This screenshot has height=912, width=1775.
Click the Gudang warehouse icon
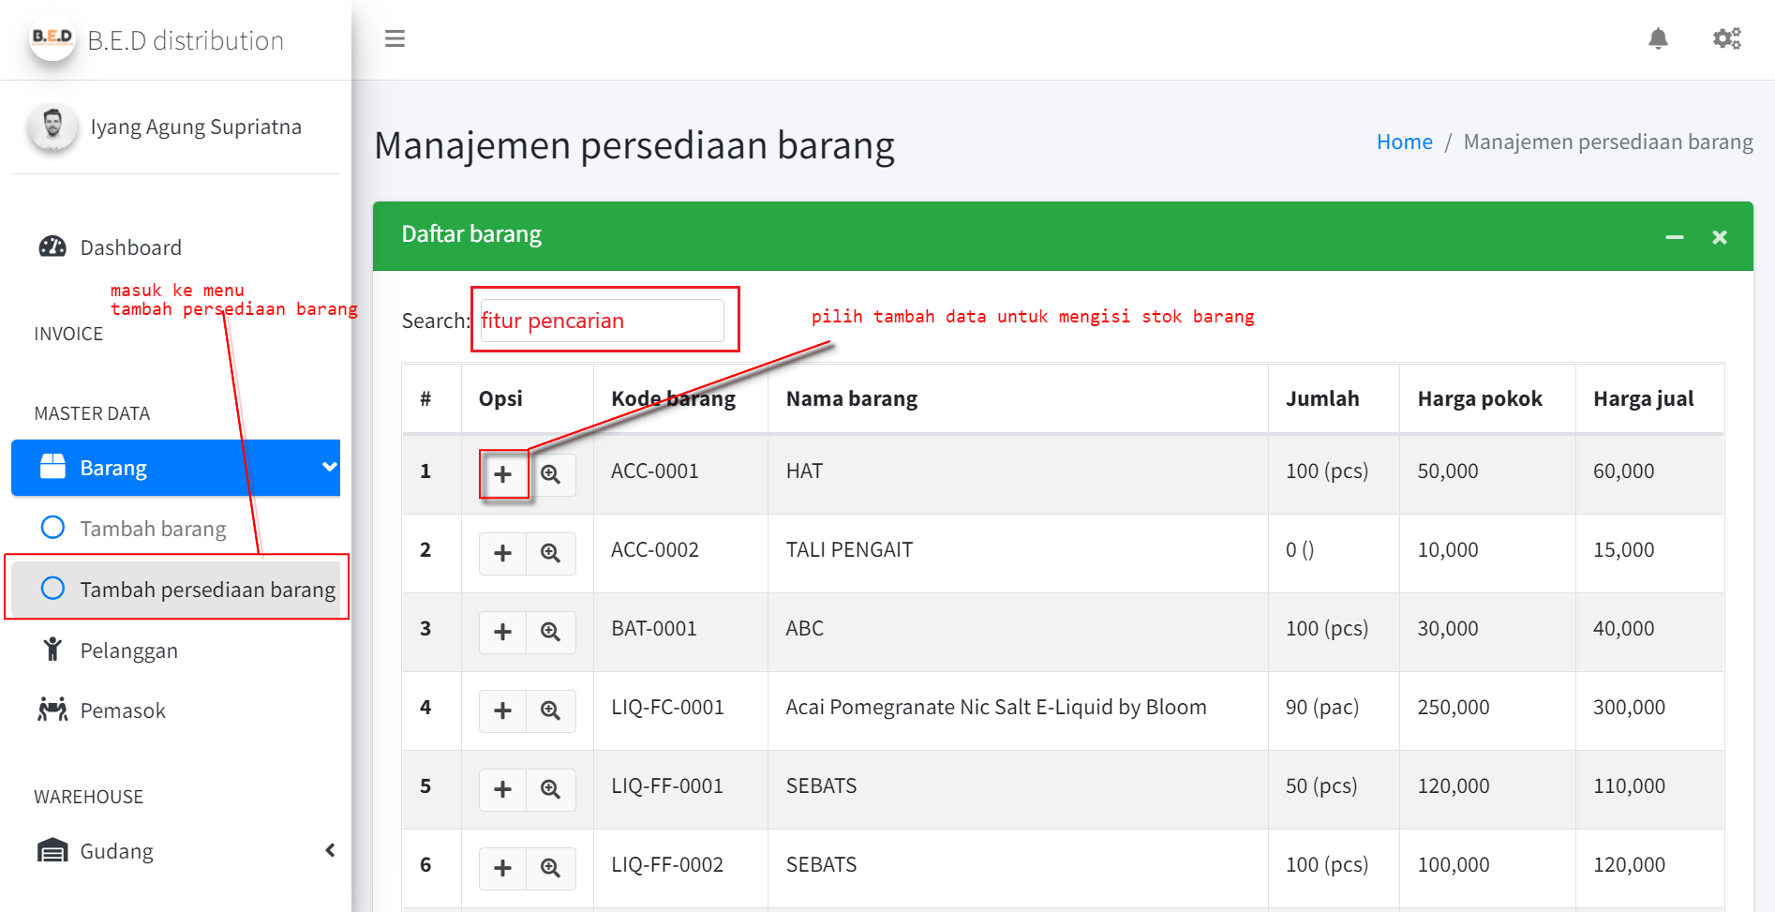[x=52, y=850]
